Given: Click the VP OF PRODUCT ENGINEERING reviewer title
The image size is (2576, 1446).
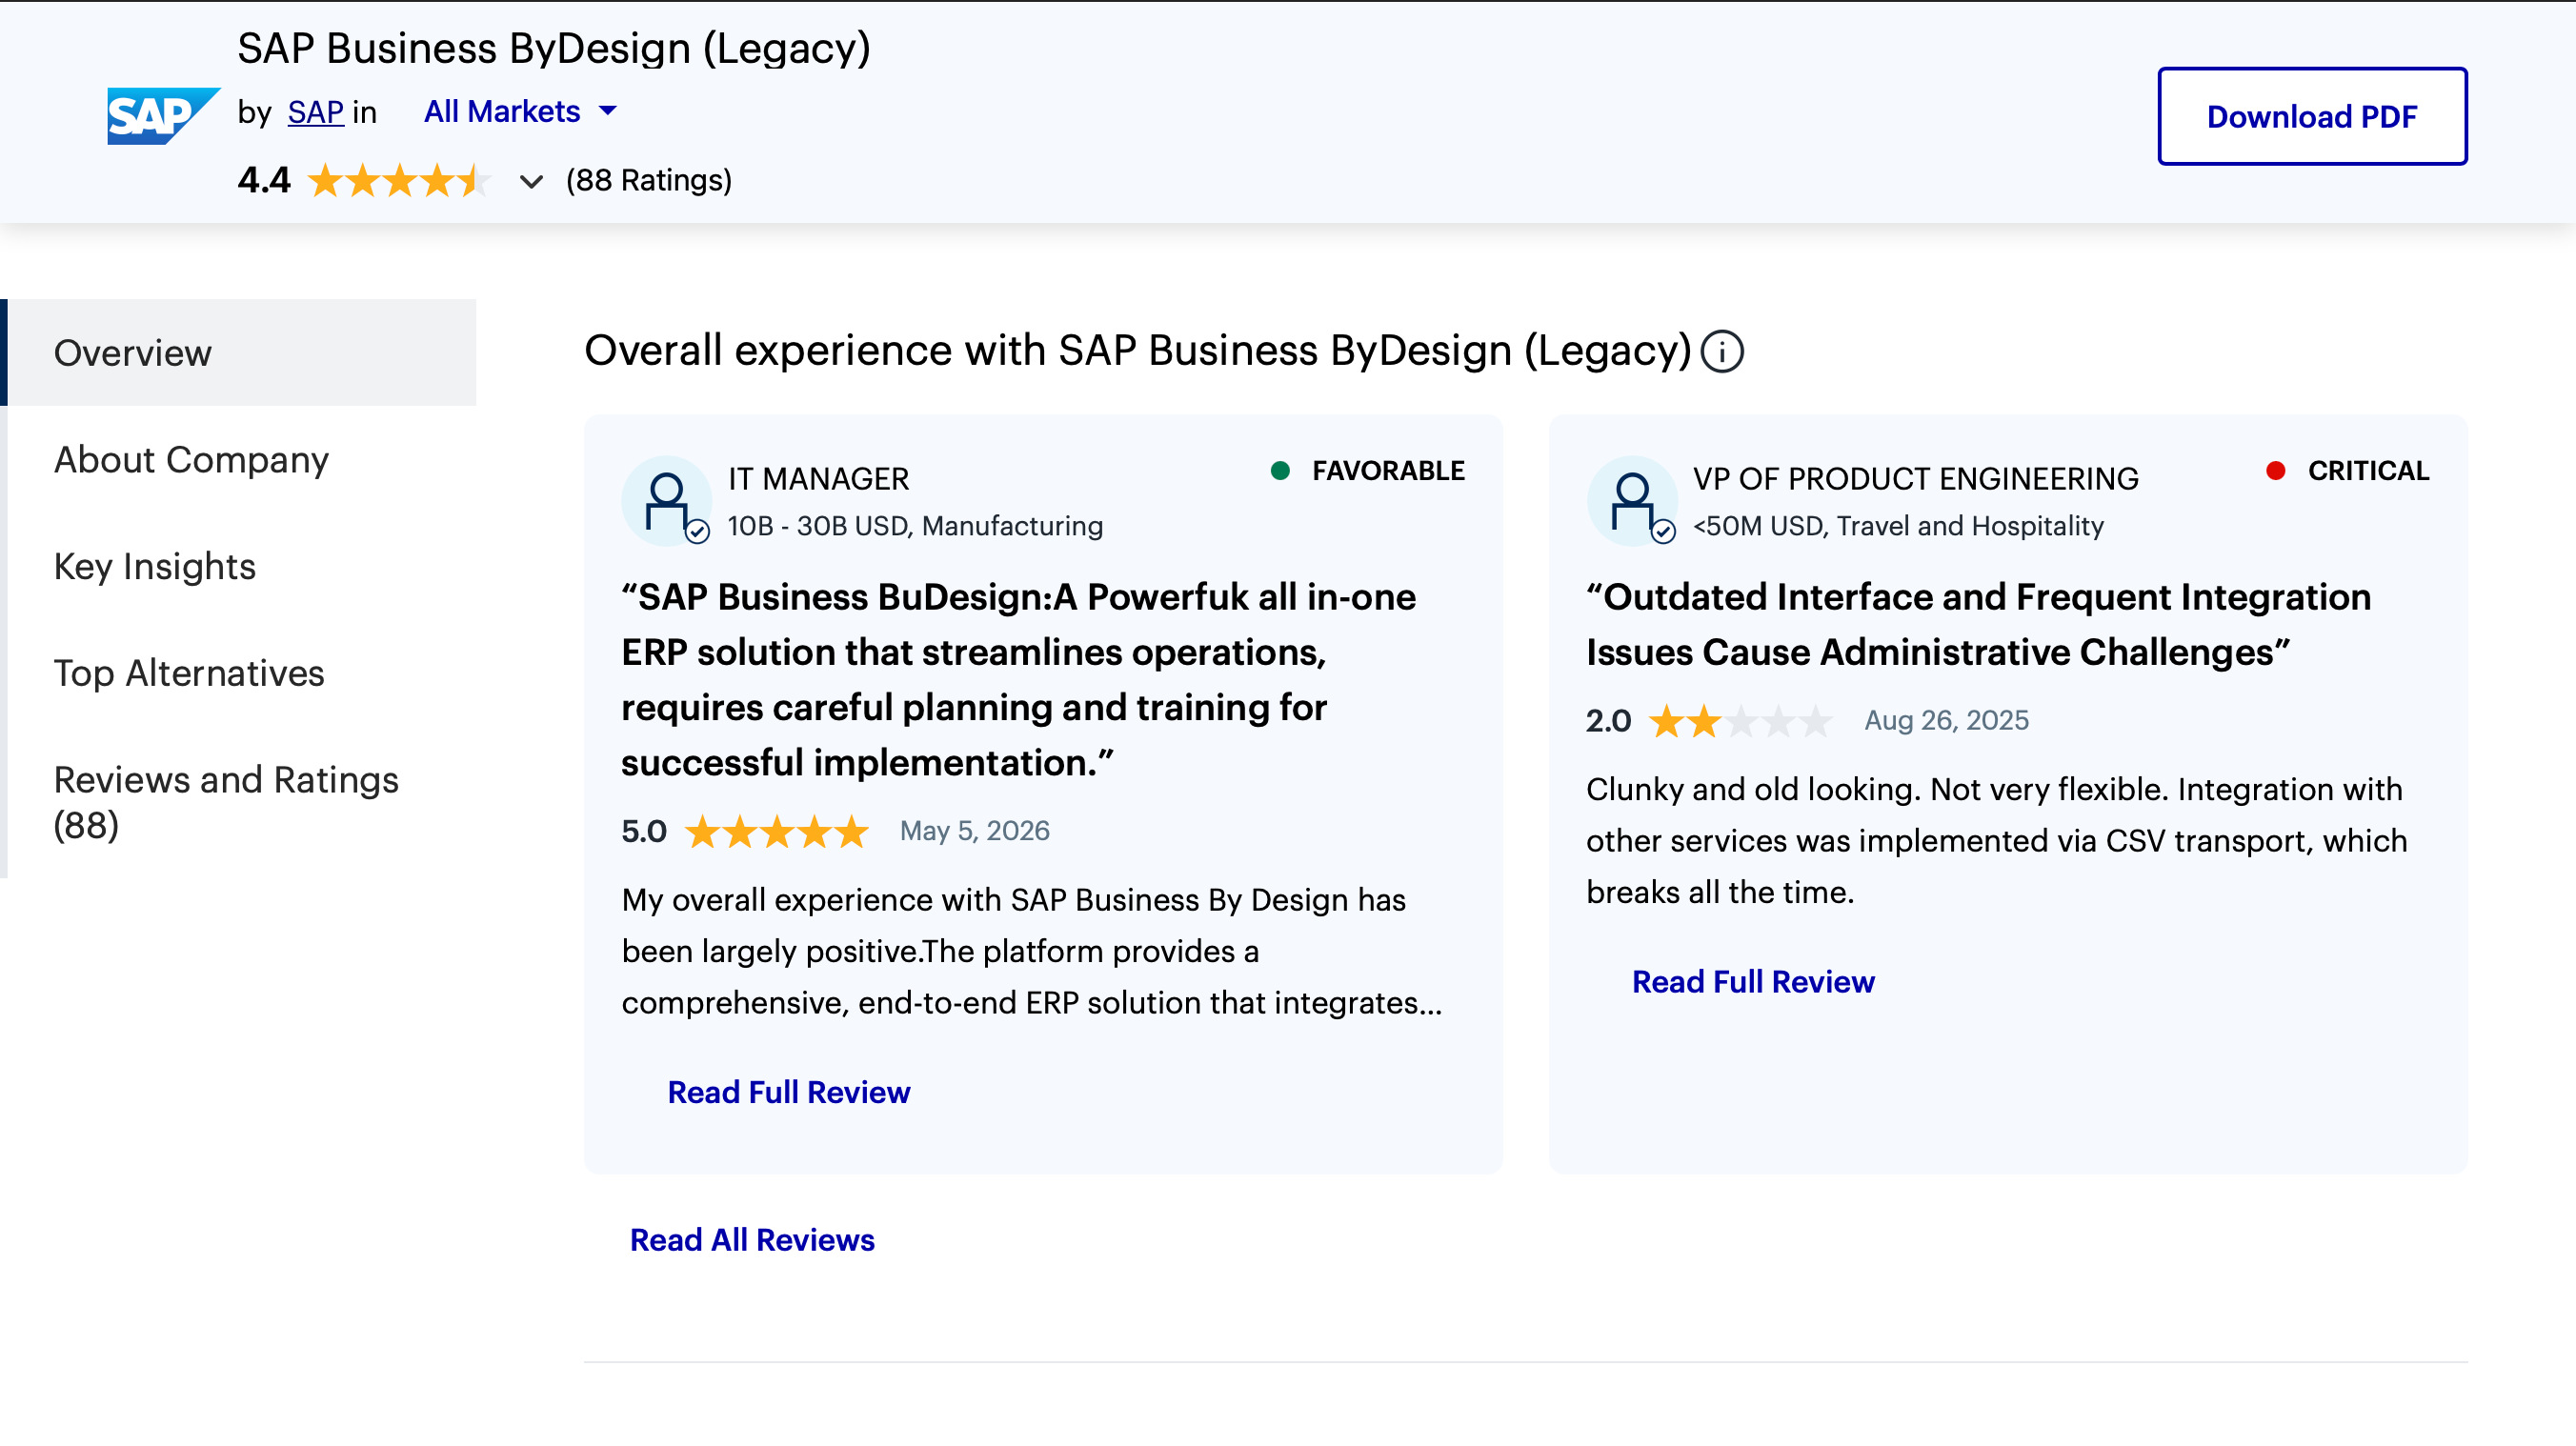Looking at the screenshot, I should pyautogui.click(x=1915, y=479).
